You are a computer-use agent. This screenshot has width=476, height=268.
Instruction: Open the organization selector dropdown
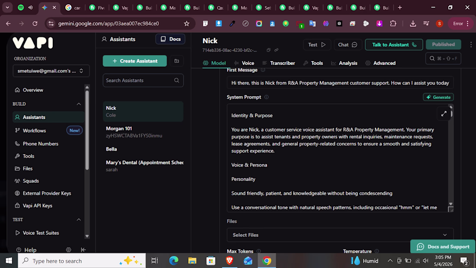click(x=51, y=71)
